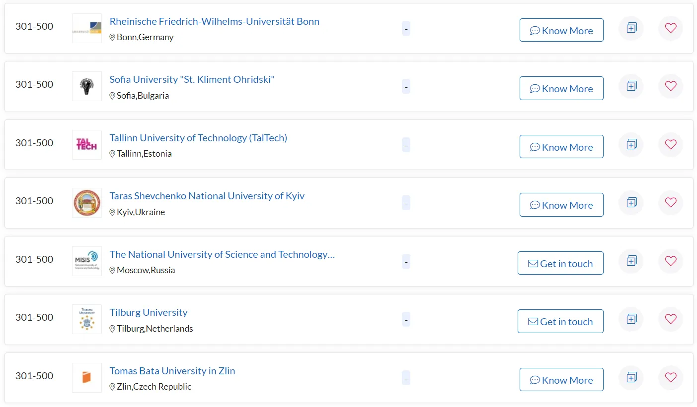Favorite Tilburg University with heart icon
697x407 pixels.
[670, 319]
